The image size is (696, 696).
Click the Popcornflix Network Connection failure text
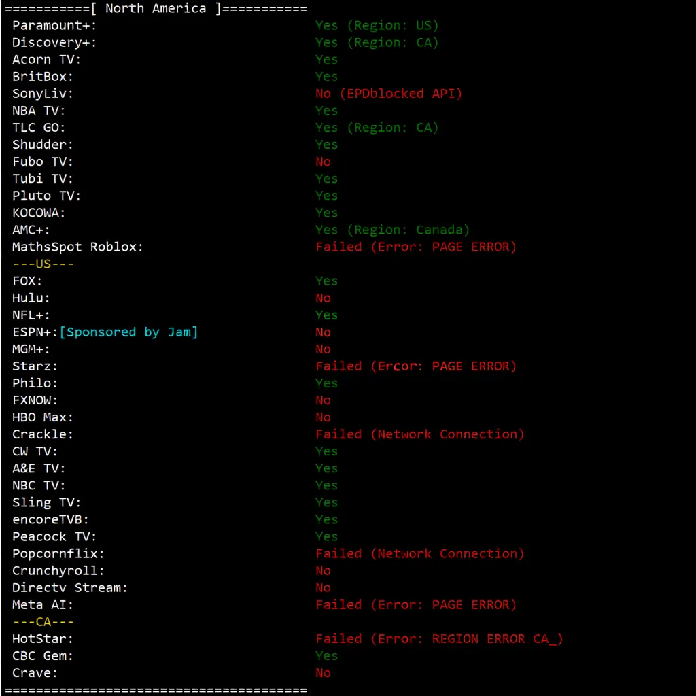419,553
